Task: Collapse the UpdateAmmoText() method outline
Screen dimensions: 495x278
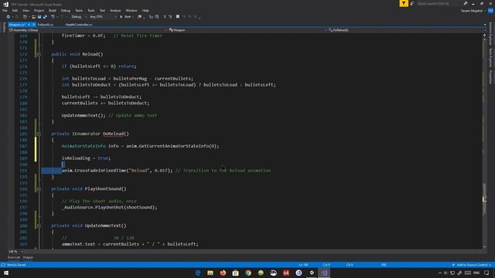Action: tap(39, 225)
